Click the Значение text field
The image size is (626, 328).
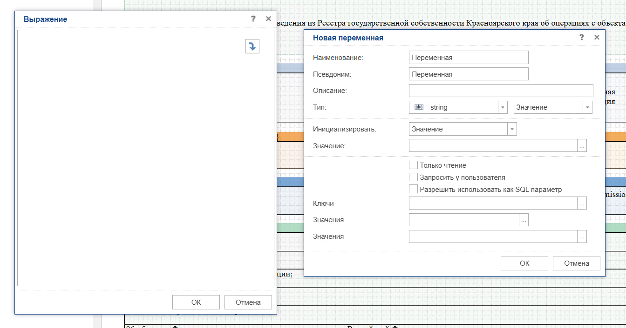tap(493, 146)
